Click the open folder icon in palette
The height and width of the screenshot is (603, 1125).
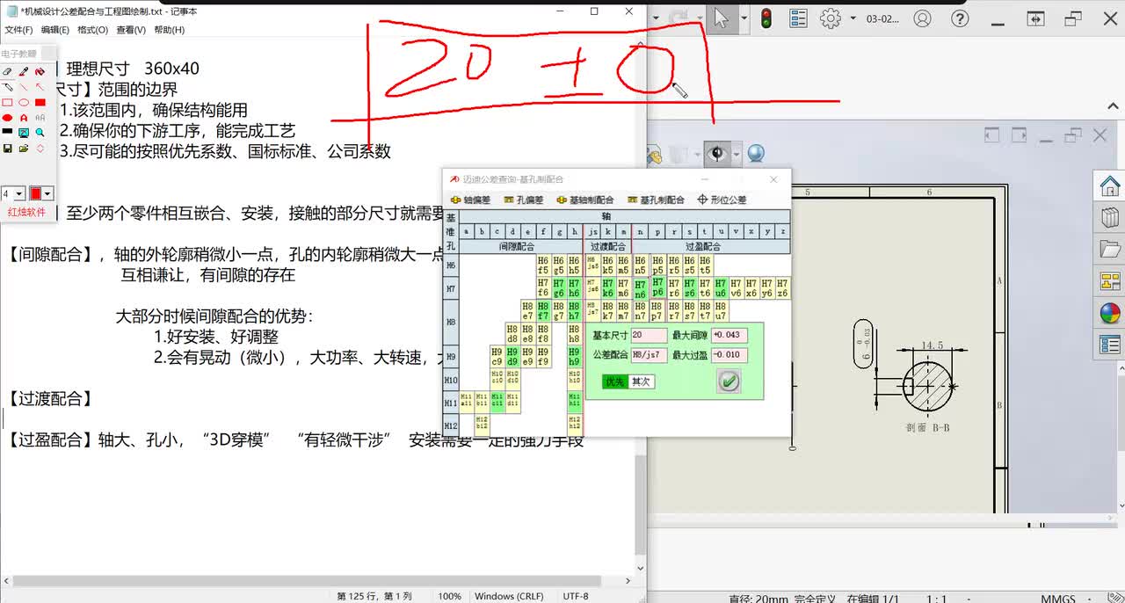coord(24,148)
